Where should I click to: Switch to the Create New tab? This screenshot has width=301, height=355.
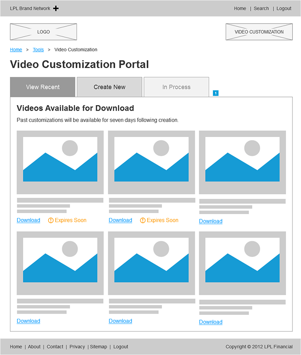click(110, 87)
